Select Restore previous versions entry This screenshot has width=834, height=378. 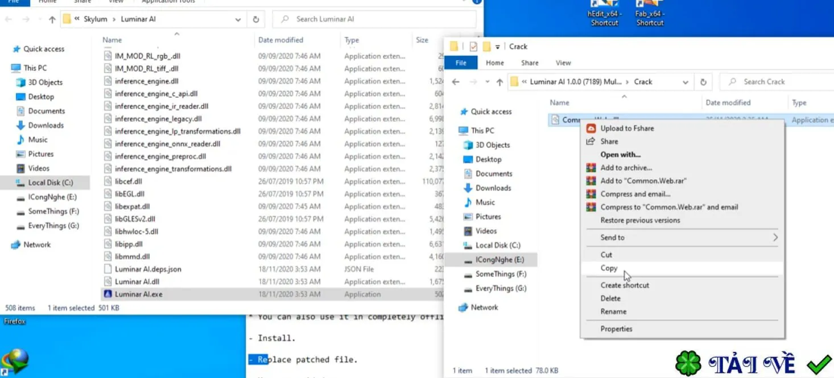tap(640, 221)
